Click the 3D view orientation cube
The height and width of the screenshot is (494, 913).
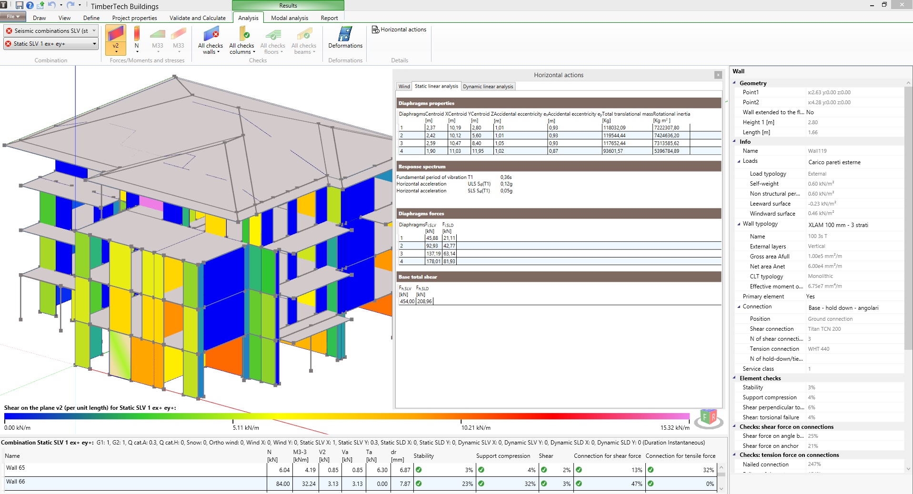click(x=709, y=417)
